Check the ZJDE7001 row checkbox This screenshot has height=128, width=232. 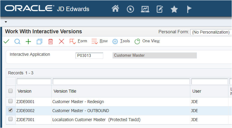pyautogui.click(x=11, y=119)
